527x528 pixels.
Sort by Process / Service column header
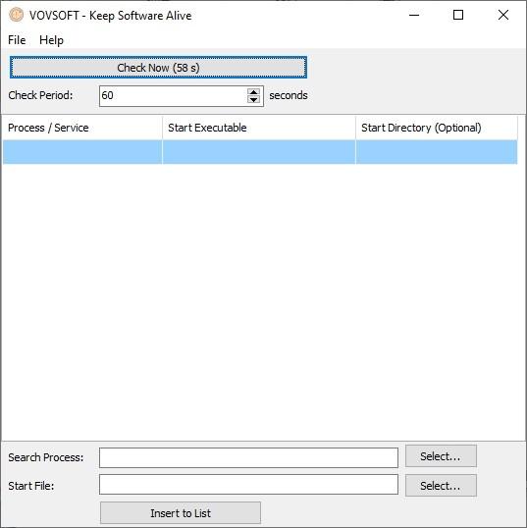[82, 128]
